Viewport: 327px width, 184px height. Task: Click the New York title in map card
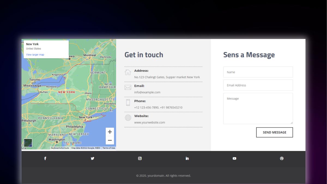pos(32,44)
